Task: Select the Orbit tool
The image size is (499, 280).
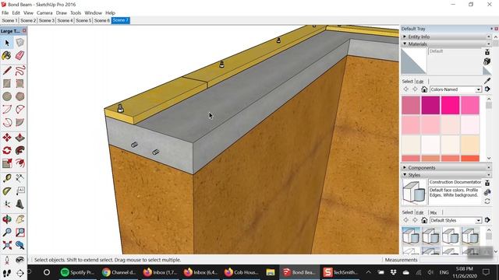Action: (x=7, y=219)
